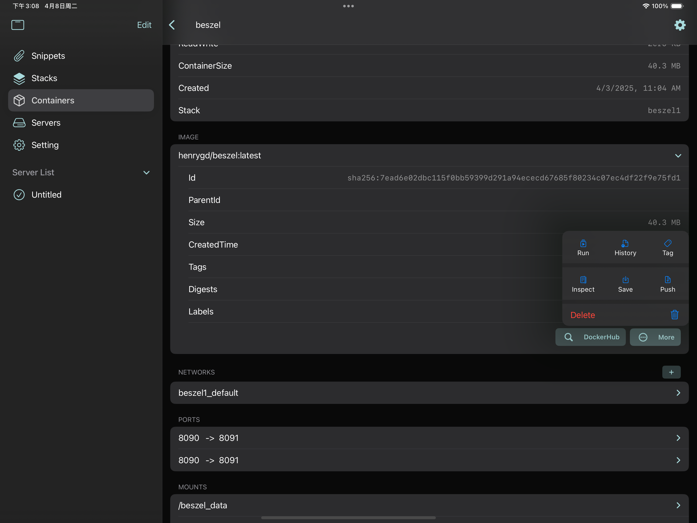The image size is (697, 523).
Task: Click the Servers drive icon
Action: (19, 123)
